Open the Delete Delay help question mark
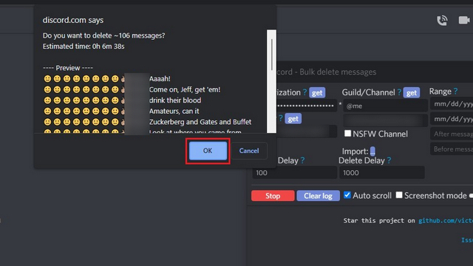The width and height of the screenshot is (473, 266). tap(389, 160)
